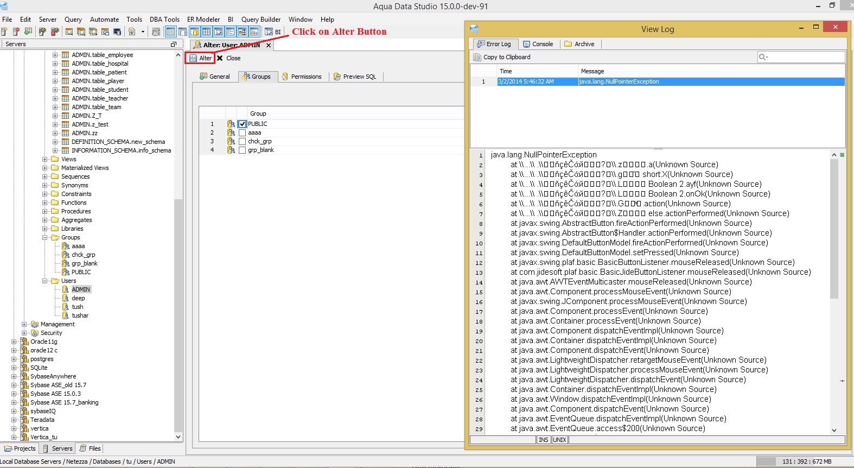Click the Close button next to Alter

(x=228, y=58)
